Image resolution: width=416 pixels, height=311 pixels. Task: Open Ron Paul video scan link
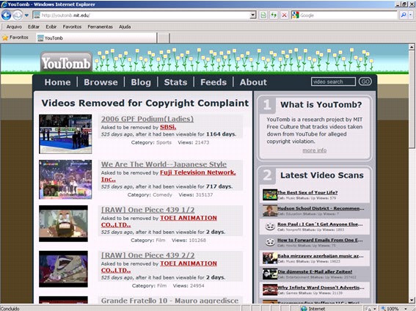point(320,224)
